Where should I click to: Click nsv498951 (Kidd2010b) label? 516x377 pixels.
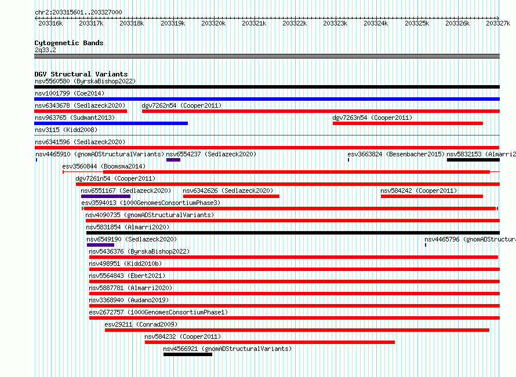[x=125, y=263]
